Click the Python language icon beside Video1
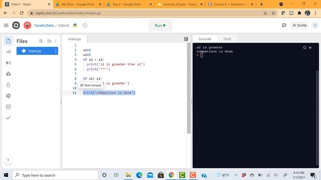The width and height of the screenshot is (321, 180). 75,25
